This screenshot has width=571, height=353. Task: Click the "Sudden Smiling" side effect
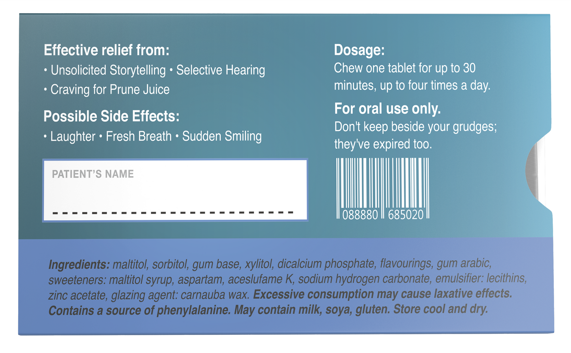tap(222, 136)
